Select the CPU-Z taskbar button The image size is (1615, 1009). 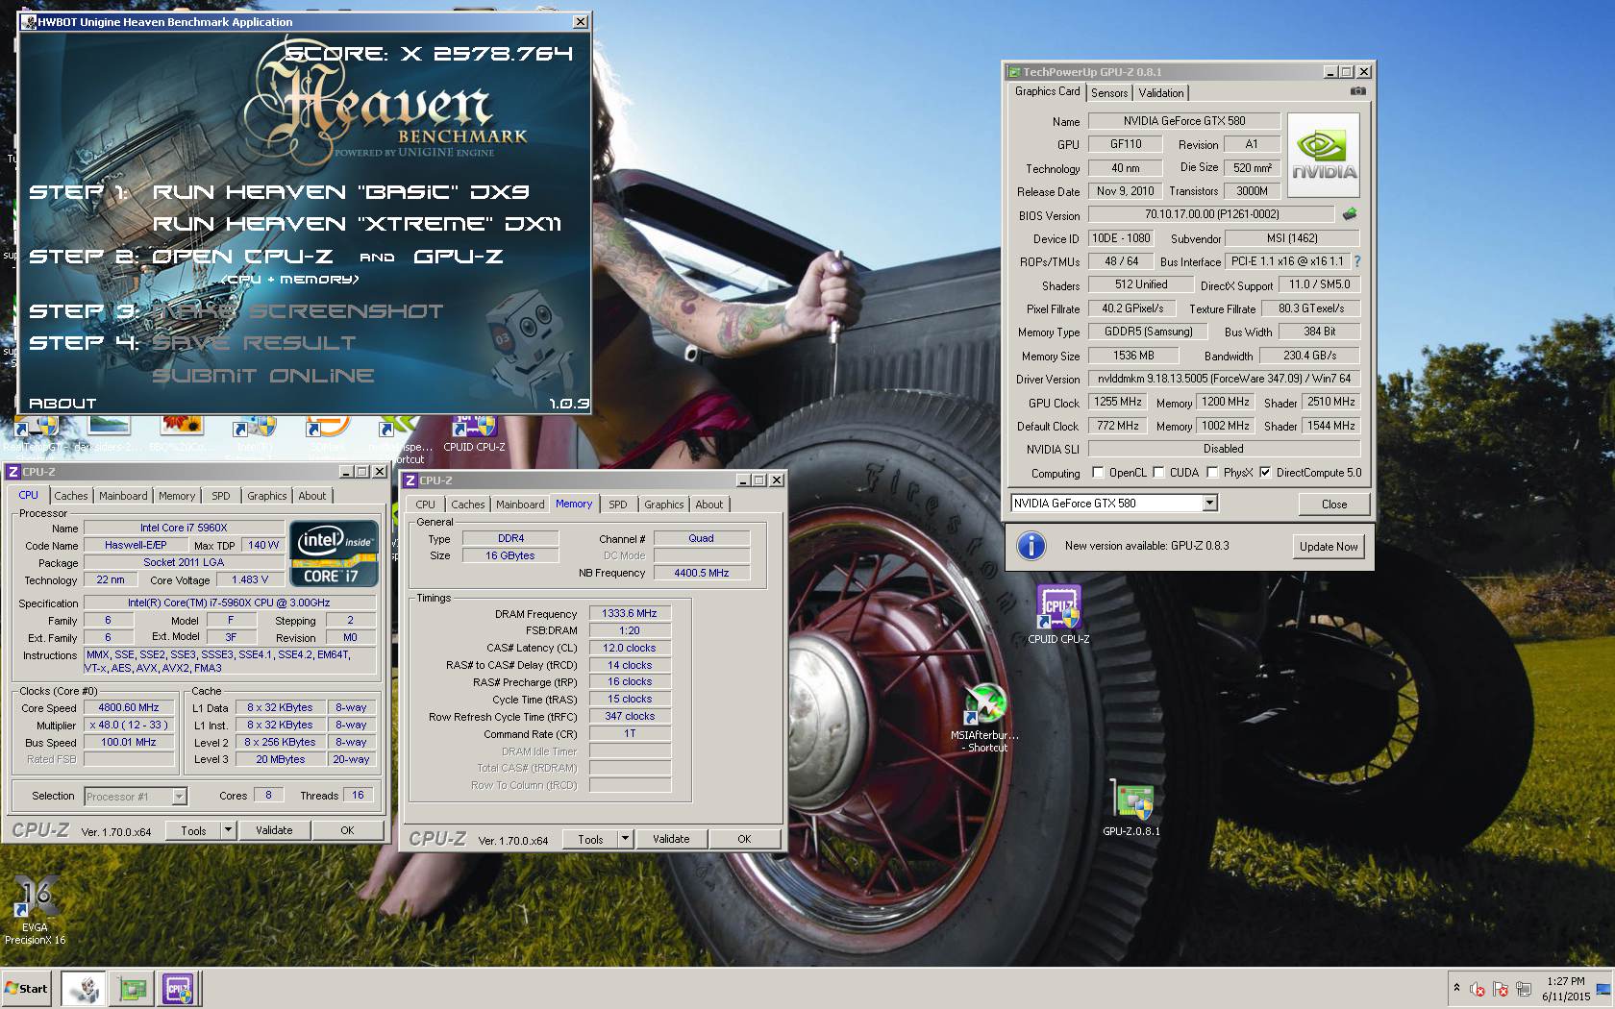178,988
